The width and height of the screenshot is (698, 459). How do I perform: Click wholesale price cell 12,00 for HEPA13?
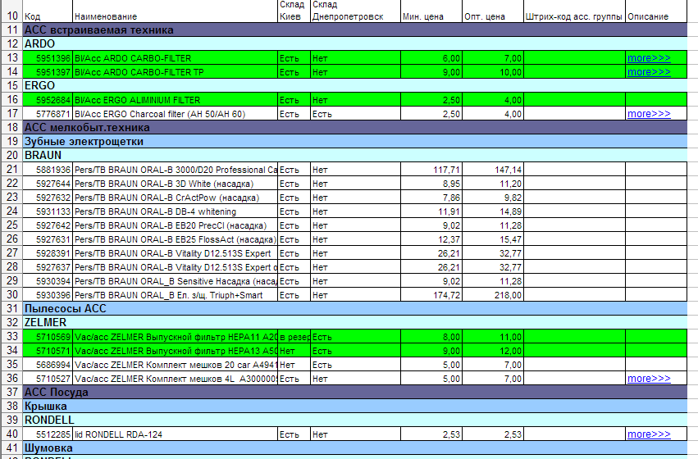[493, 351]
